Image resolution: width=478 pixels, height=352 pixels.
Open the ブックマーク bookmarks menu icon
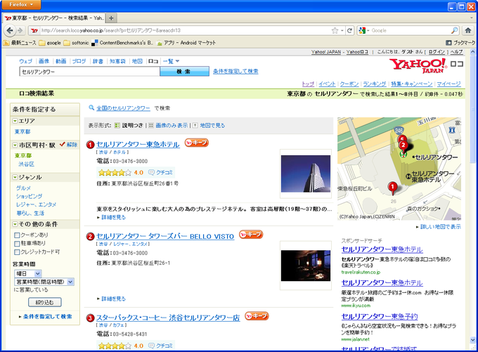click(x=448, y=43)
